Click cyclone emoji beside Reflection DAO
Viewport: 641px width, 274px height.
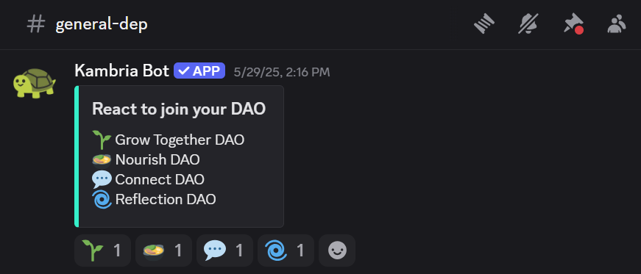(x=102, y=199)
